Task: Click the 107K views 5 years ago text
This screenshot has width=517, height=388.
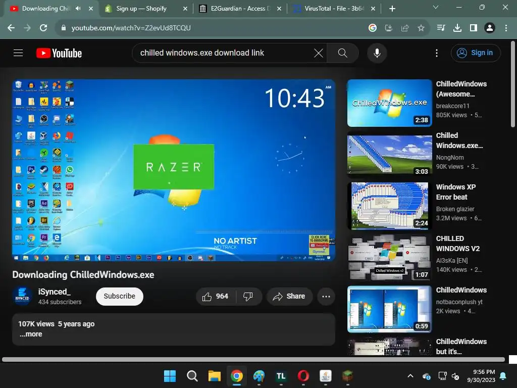Action: click(x=57, y=324)
